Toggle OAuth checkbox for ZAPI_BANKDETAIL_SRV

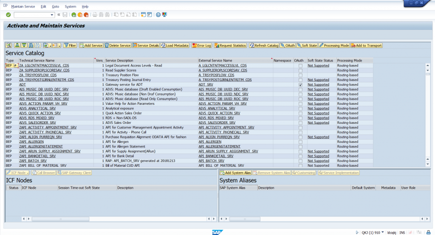(x=300, y=156)
